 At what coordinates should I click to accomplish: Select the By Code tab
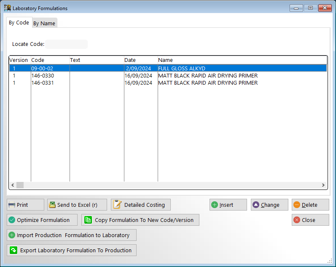[19, 22]
